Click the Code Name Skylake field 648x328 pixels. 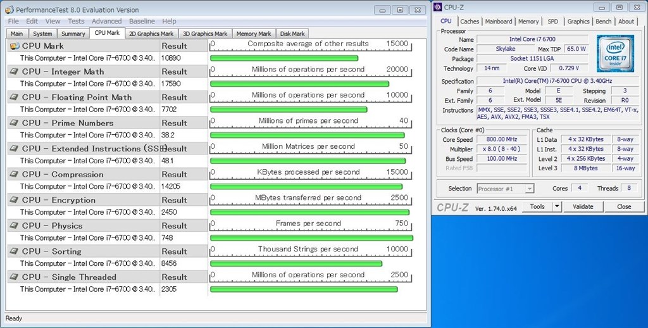pyautogui.click(x=506, y=49)
